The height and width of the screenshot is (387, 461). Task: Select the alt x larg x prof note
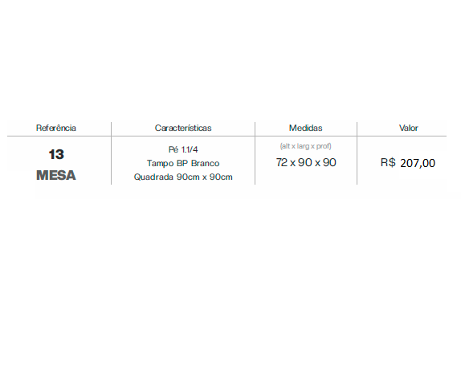305,146
